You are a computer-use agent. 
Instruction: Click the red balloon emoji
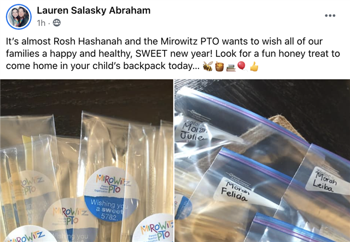[242, 66]
